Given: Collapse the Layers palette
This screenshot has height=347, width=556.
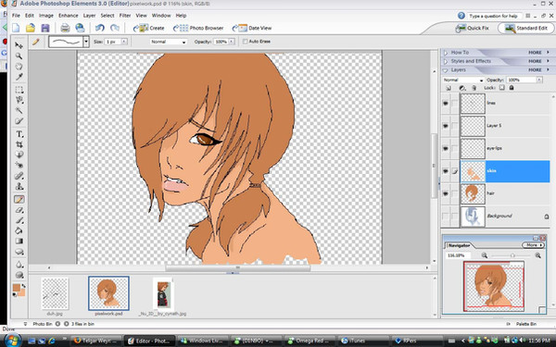Looking at the screenshot, I should [x=446, y=70].
